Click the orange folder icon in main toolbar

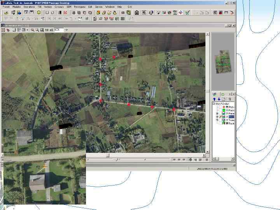98,12
